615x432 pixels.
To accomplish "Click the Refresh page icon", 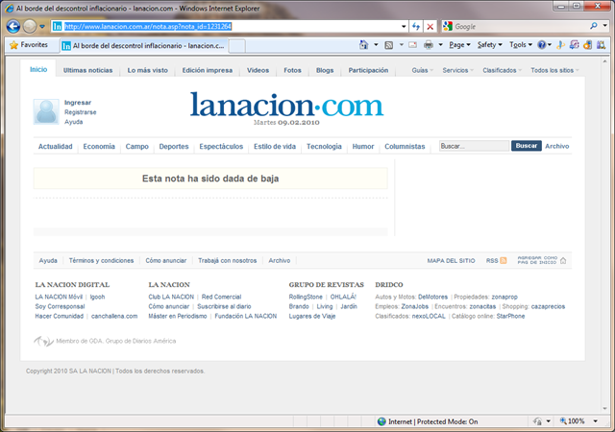I will pyautogui.click(x=416, y=26).
